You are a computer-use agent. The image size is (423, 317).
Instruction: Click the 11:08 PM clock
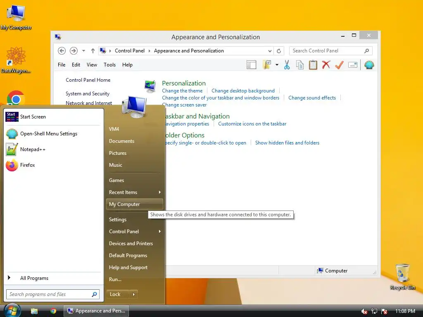[405, 311]
